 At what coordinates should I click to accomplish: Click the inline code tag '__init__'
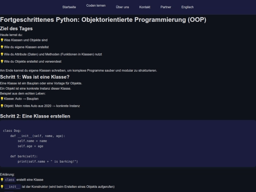[x=13, y=187]
